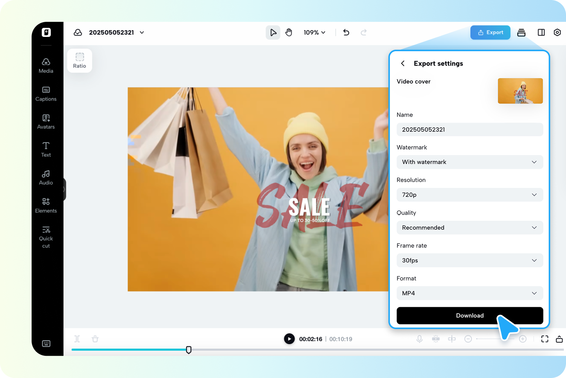Select the Captions tool
The image size is (566, 378).
[x=46, y=94]
